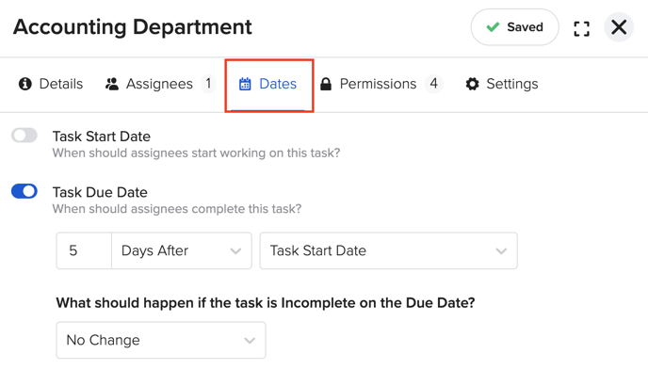
Task: Disable the Task Due Date toggle
Action: coord(24,191)
